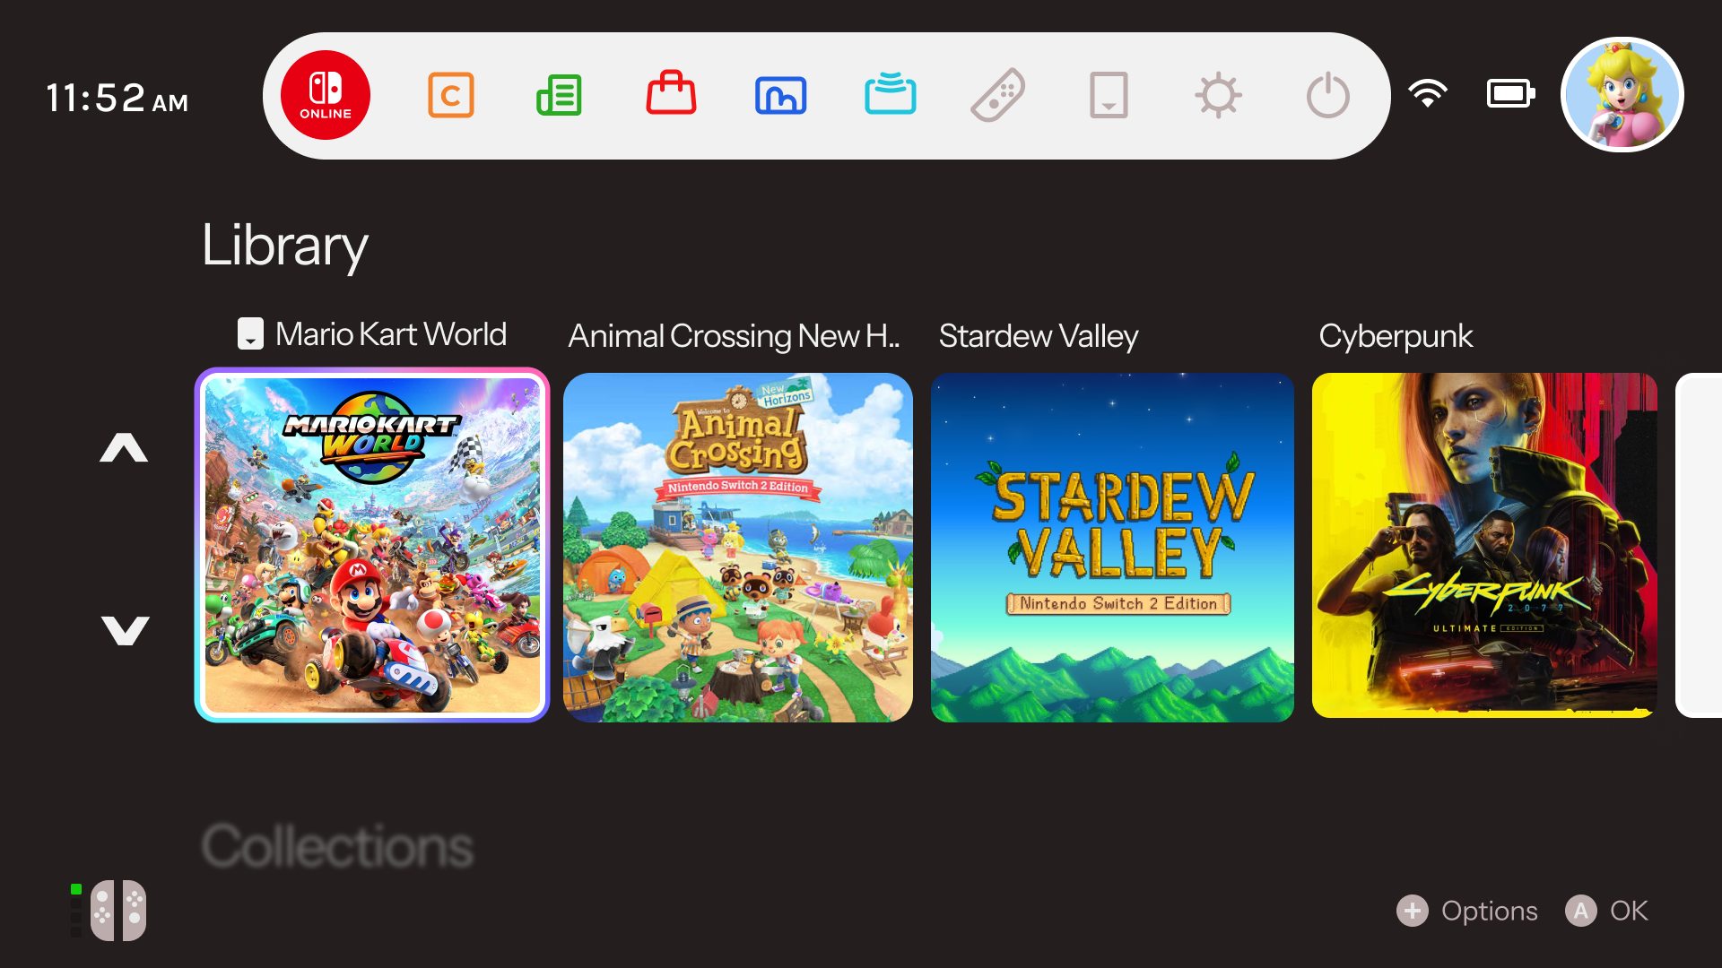Screen dimensions: 1722x968
Task: Check the Wi-Fi status icon
Action: tap(1428, 93)
